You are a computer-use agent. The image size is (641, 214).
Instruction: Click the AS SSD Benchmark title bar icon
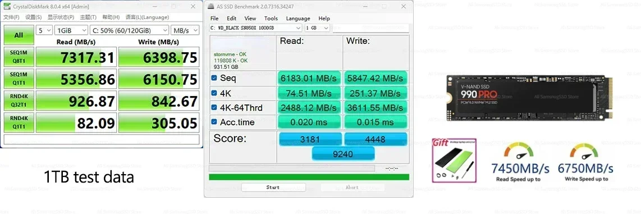pyautogui.click(x=211, y=7)
